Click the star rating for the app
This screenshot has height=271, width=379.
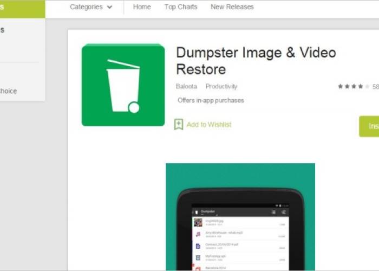pos(354,86)
